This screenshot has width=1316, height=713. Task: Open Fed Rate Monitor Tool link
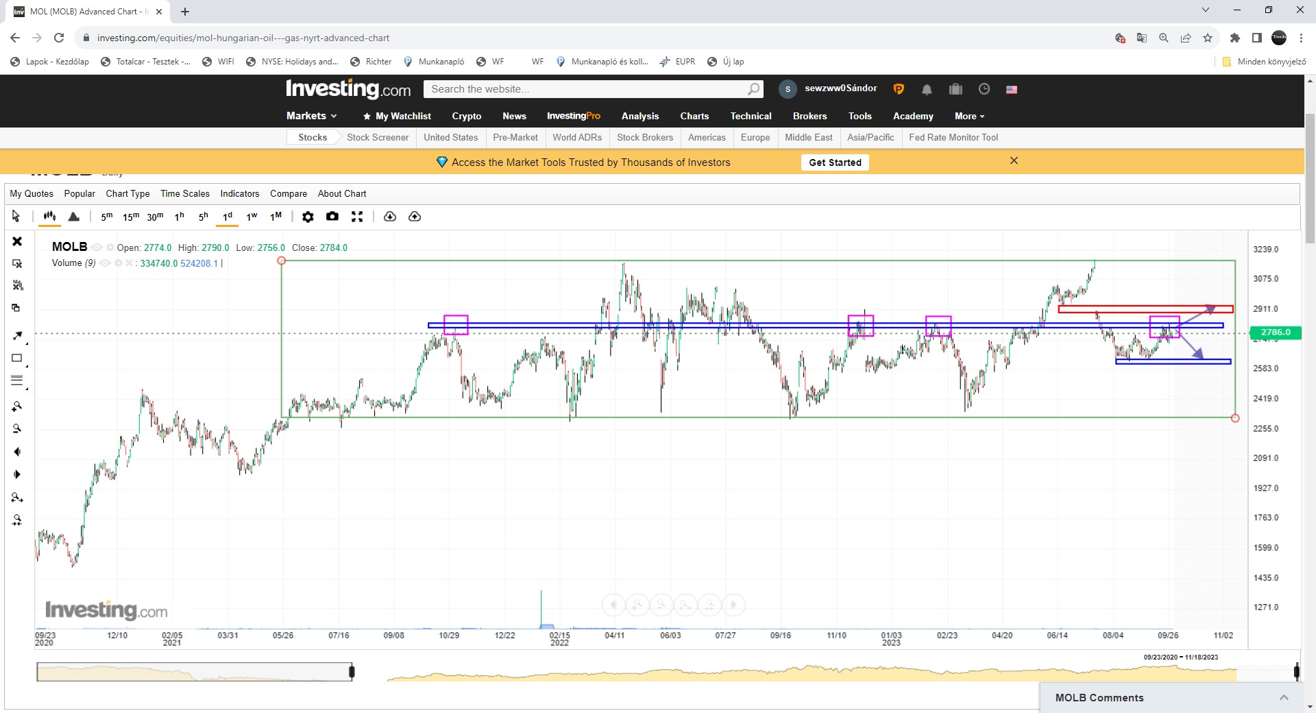tap(953, 137)
